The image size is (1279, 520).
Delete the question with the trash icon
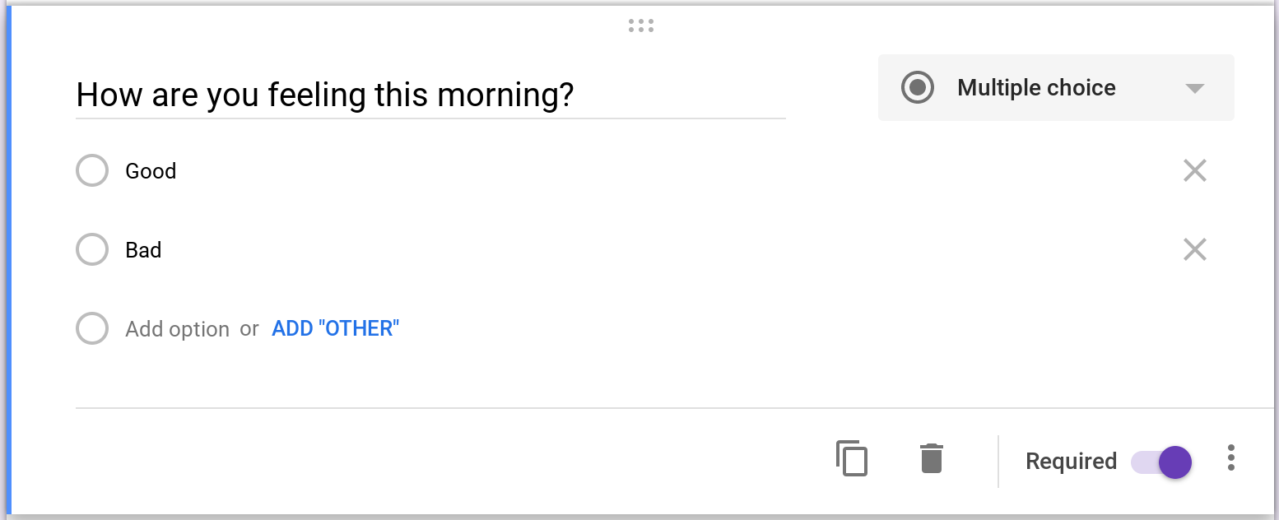tap(931, 458)
